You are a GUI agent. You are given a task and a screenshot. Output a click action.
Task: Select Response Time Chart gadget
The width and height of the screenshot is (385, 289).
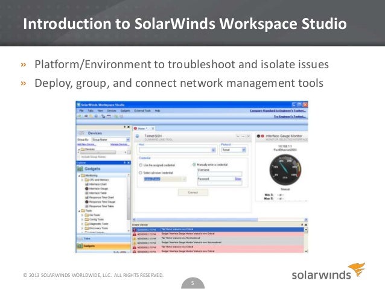click(100, 197)
